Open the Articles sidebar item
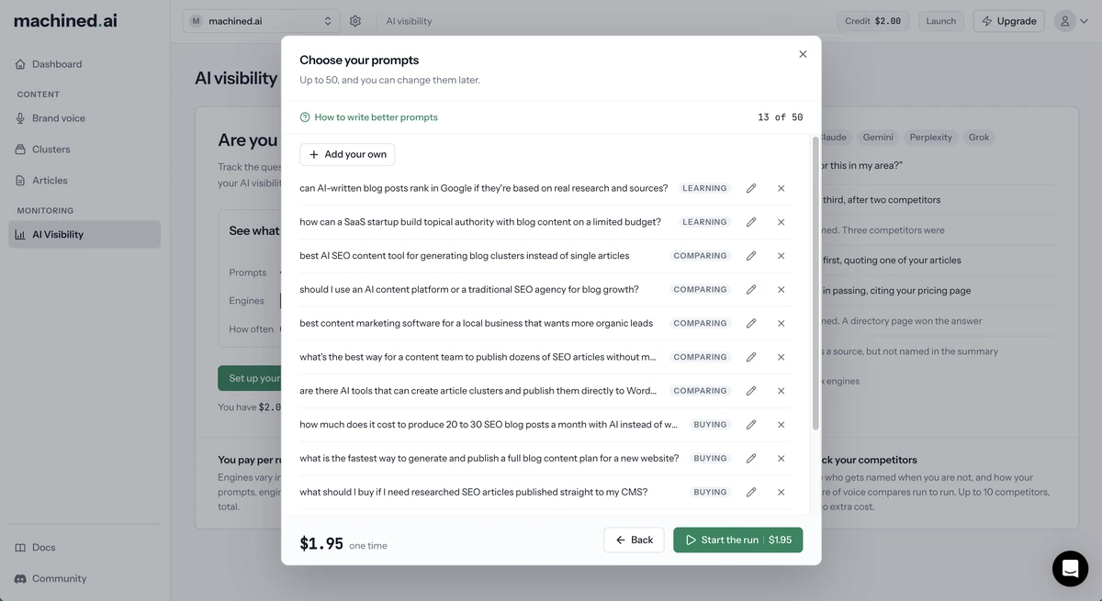The image size is (1102, 601). [x=50, y=180]
